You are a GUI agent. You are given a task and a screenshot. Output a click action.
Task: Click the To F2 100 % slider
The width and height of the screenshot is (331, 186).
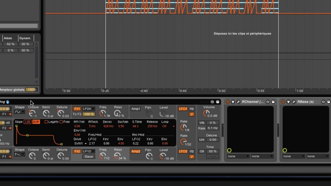point(89,114)
